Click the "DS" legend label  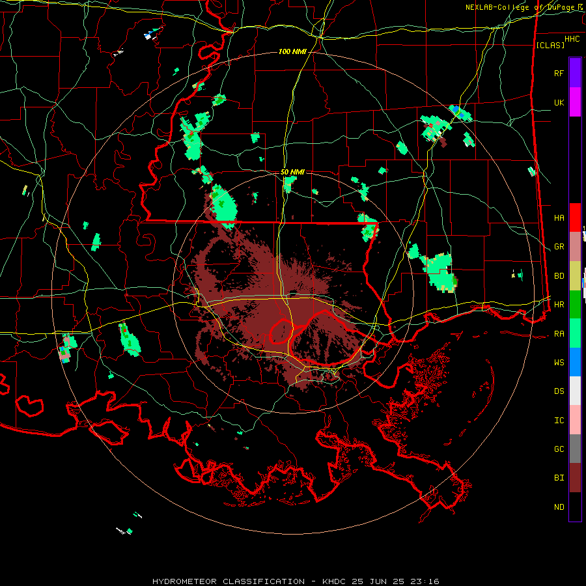point(559,391)
